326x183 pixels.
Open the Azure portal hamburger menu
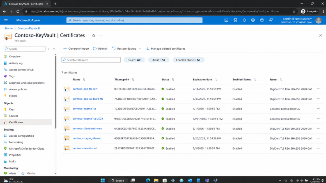(x=6, y=20)
